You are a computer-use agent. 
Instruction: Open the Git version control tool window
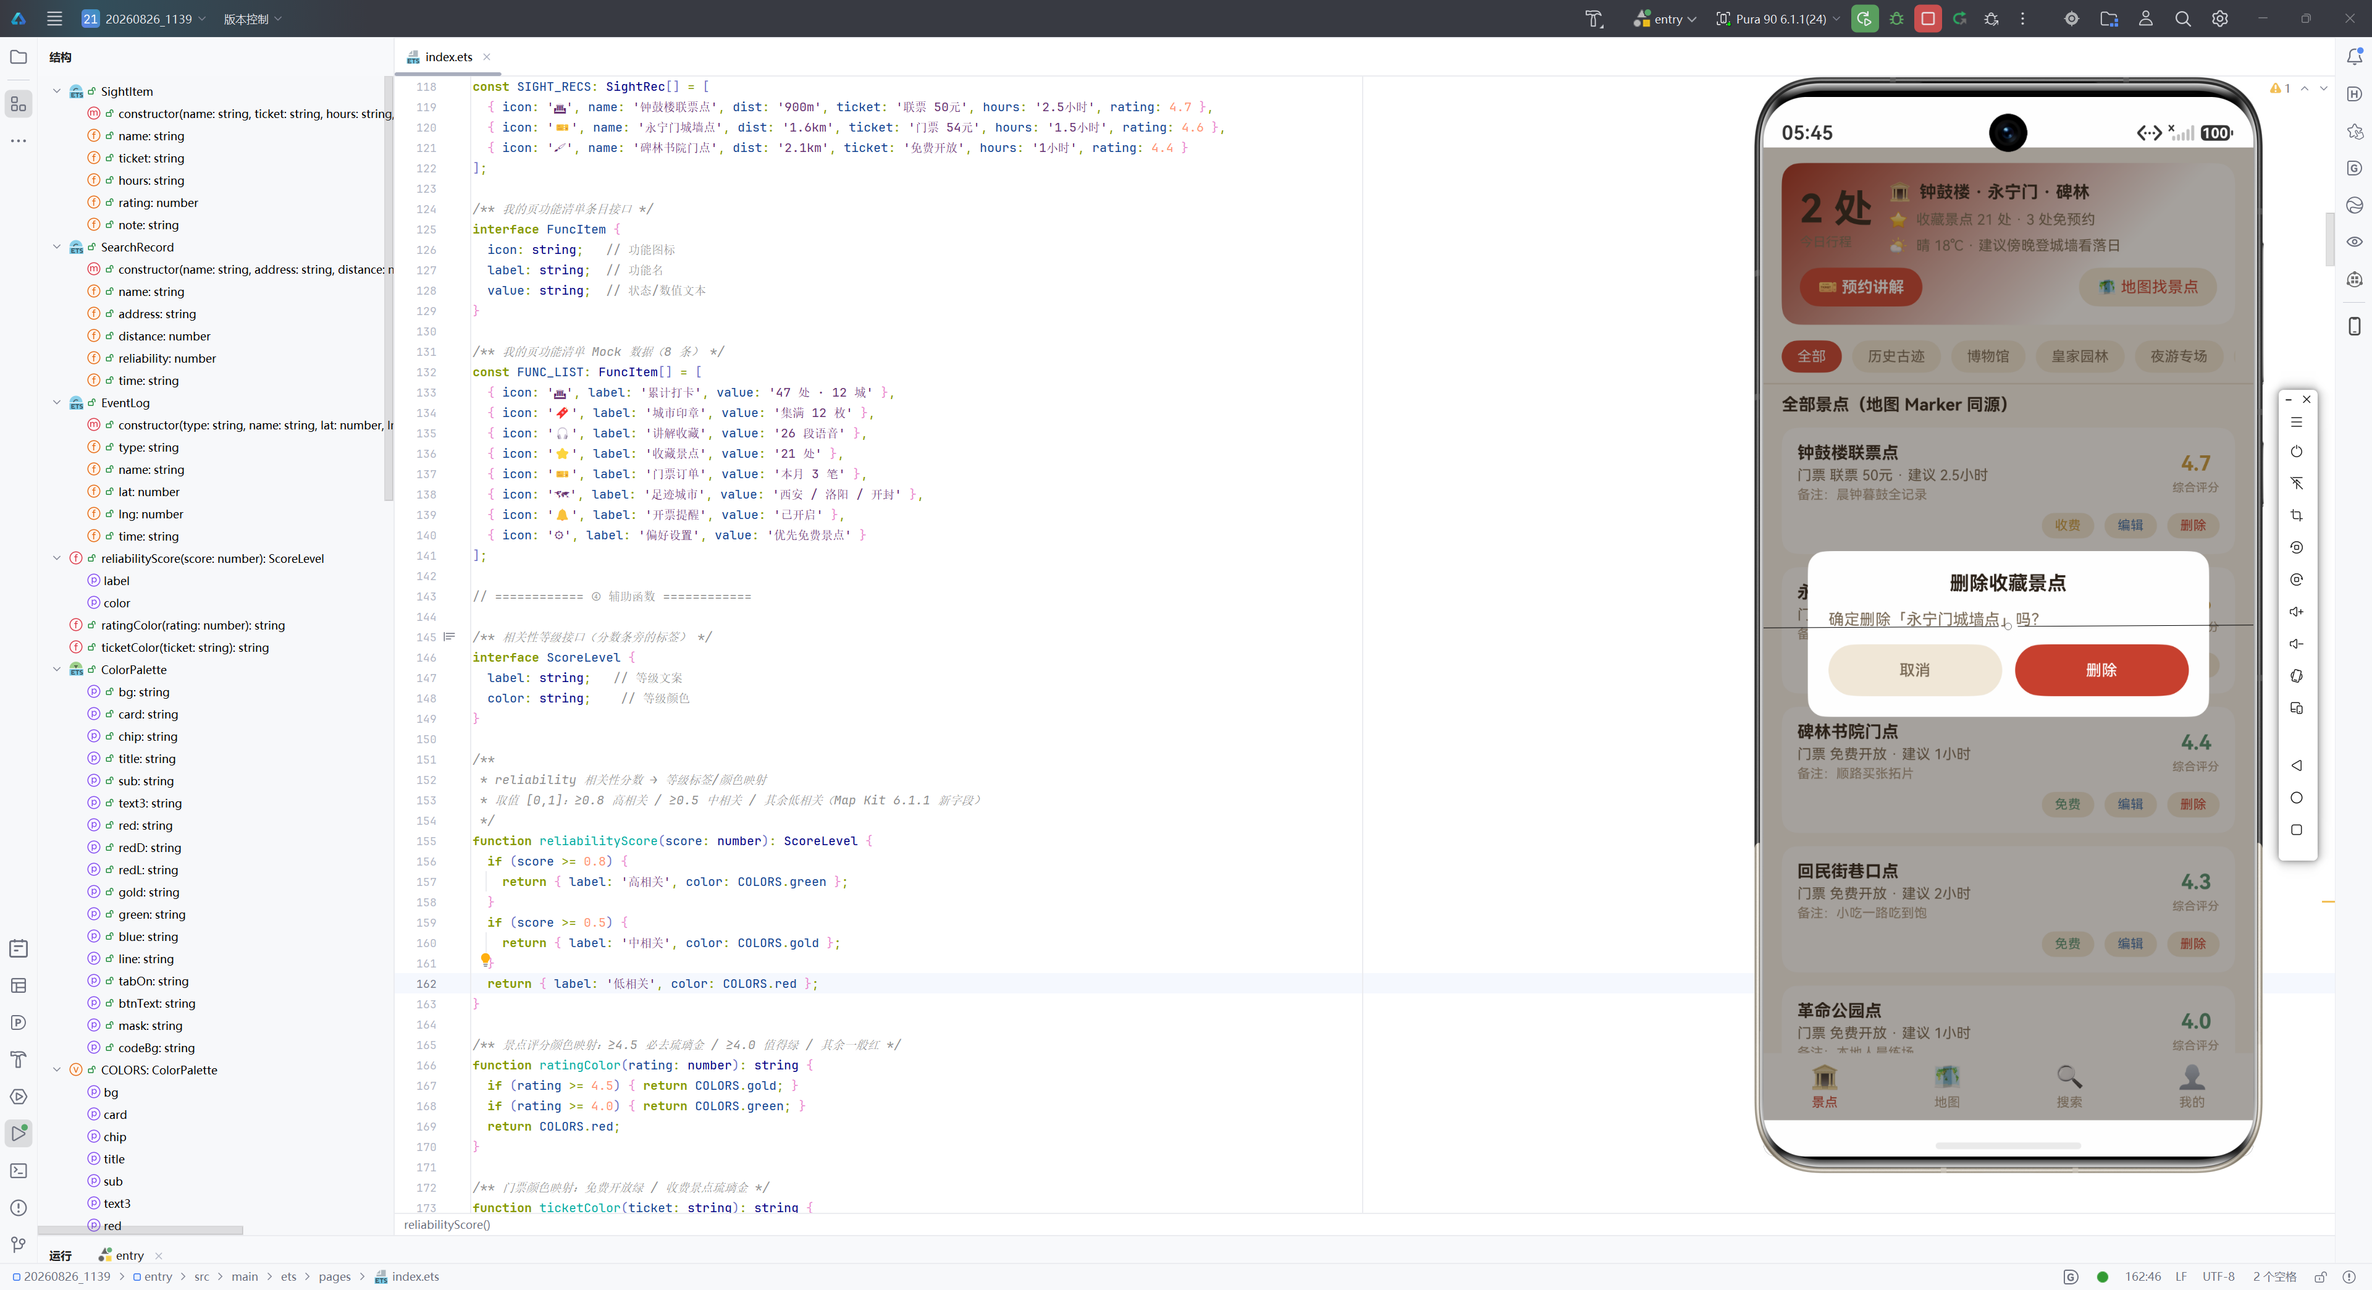(x=19, y=1244)
